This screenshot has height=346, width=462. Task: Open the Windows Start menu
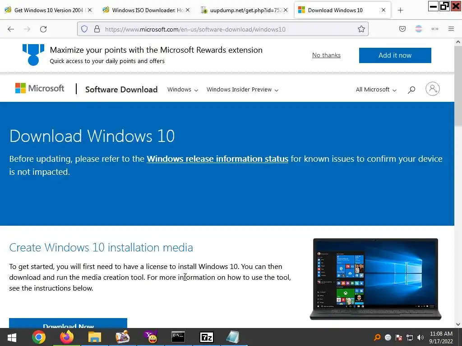pos(12,337)
